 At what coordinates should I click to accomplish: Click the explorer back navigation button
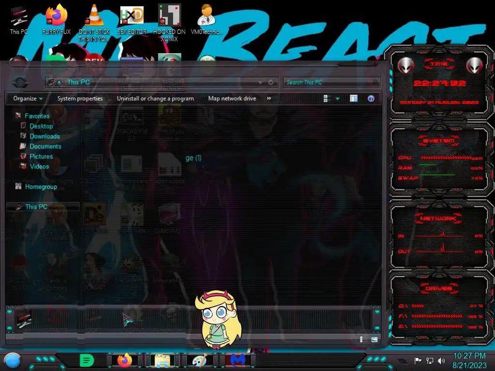(x=20, y=83)
